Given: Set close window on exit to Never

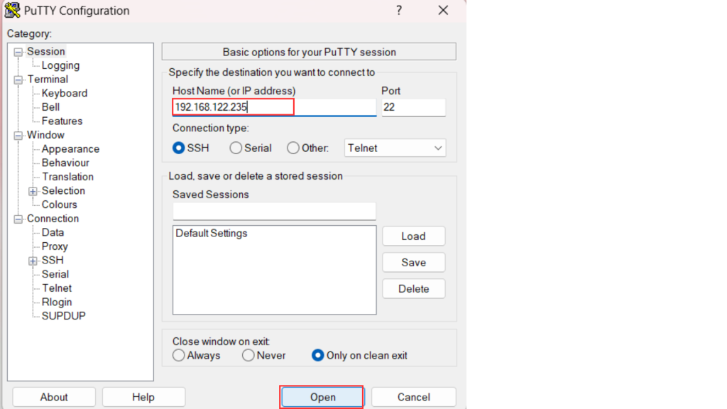Looking at the screenshot, I should click(x=248, y=356).
